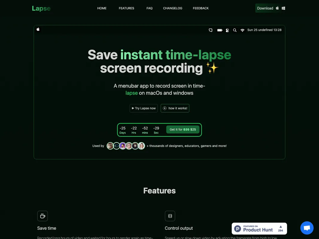This screenshot has width=319, height=239.
Task: Play the how it works video
Action: [x=175, y=108]
